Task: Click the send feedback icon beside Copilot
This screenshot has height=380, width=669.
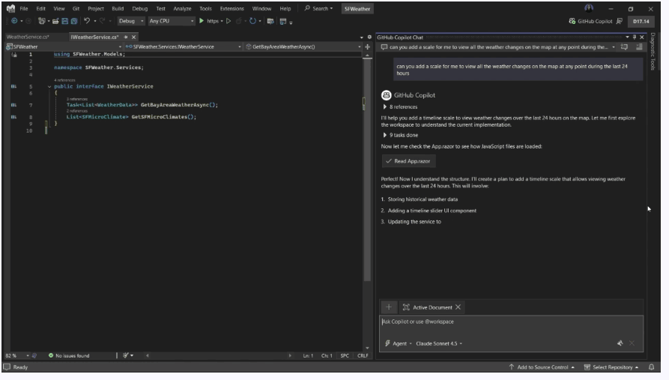Action: (620, 21)
